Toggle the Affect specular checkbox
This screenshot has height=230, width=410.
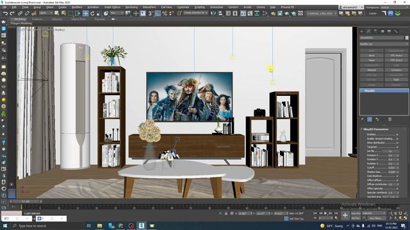397,188
